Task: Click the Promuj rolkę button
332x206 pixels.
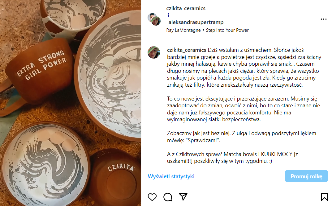Action: point(306,176)
